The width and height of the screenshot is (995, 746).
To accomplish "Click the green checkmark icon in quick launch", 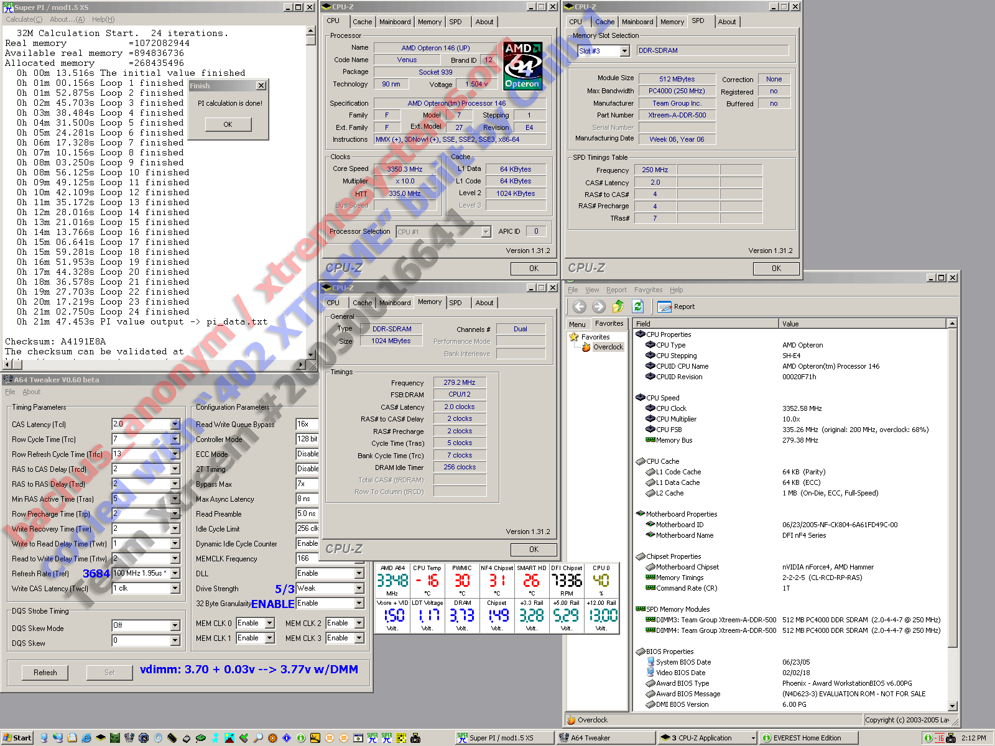I will click(x=243, y=738).
